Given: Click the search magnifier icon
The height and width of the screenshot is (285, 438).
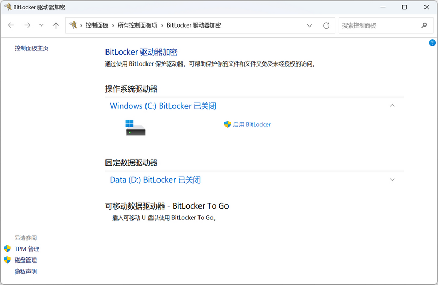Looking at the screenshot, I should (424, 25).
